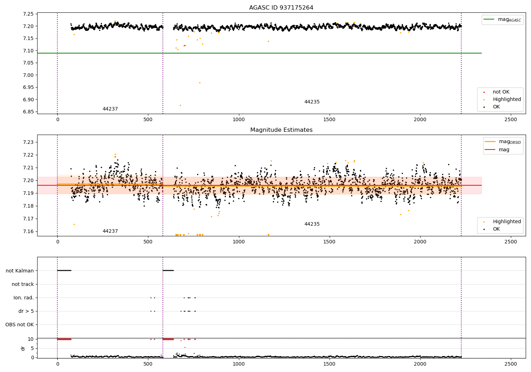Click the 'dr' y-axis label in the bottom plot
Screen dimensions: 531x372
[23, 348]
